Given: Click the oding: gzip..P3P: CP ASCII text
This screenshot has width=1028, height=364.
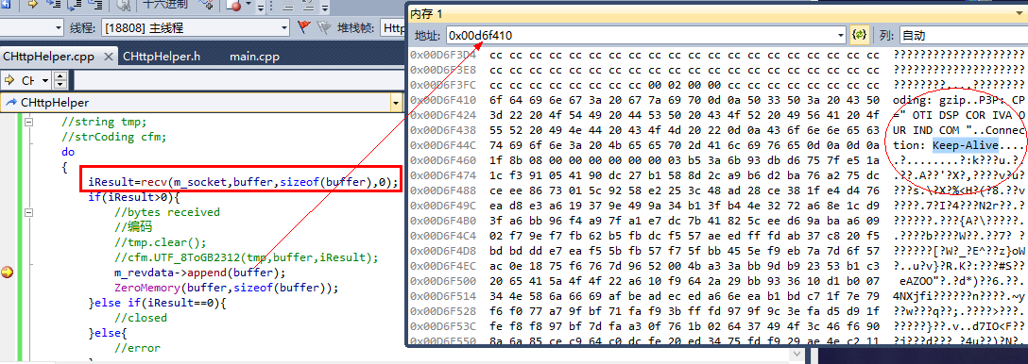Looking at the screenshot, I should (958, 100).
